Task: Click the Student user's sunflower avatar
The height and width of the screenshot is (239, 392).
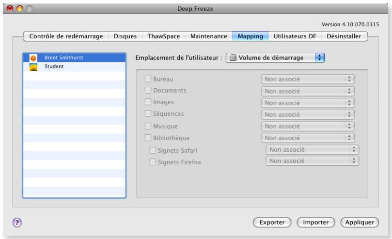Action: (x=33, y=67)
